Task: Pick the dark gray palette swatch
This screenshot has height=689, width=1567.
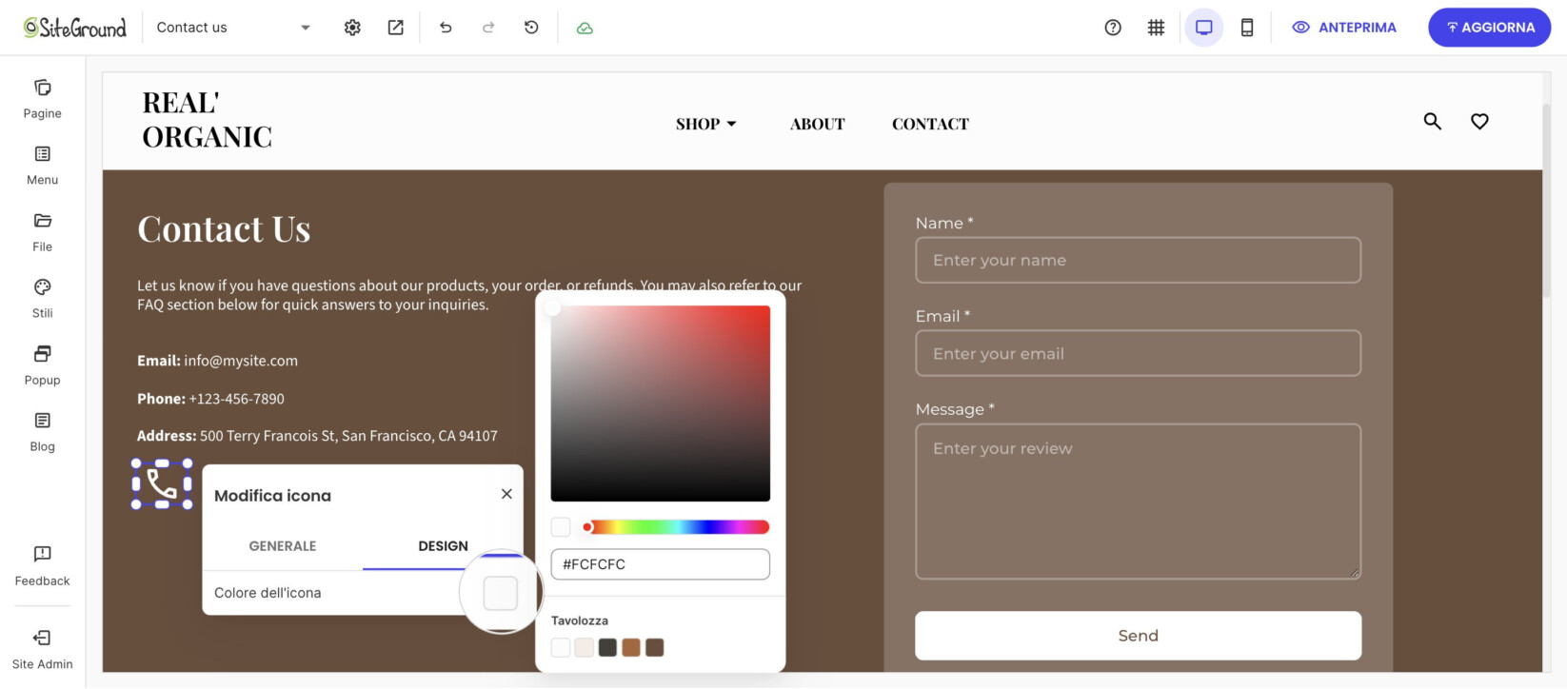Action: tap(607, 648)
